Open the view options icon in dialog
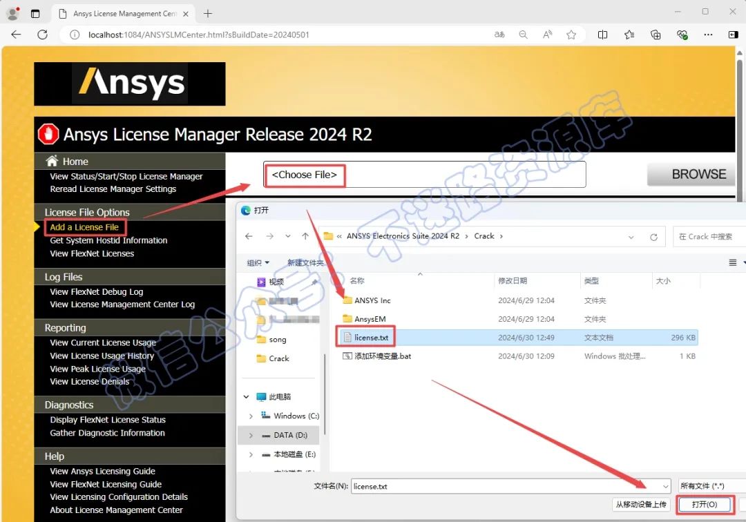The image size is (746, 522). [x=733, y=262]
